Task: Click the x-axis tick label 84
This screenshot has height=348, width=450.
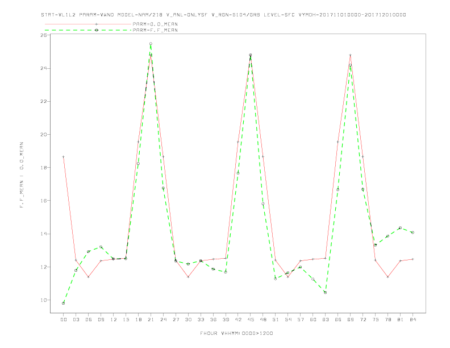Action: click(x=413, y=320)
